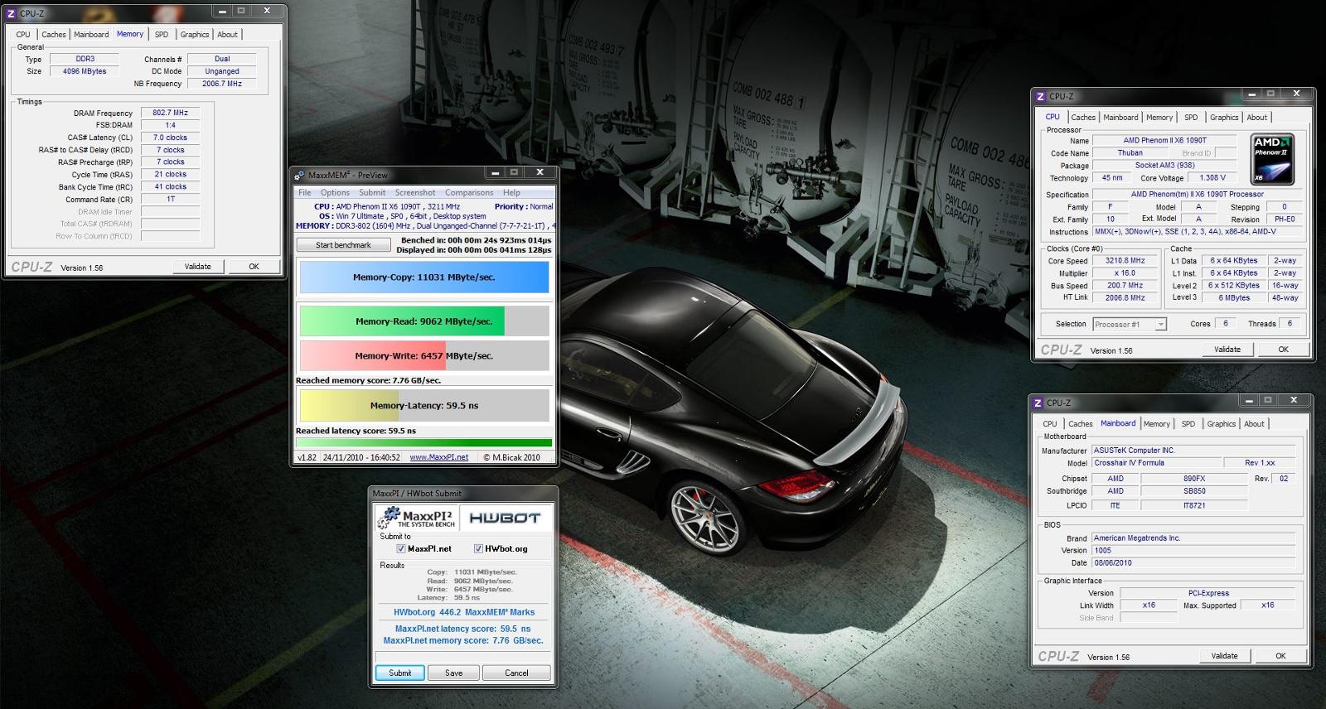Screen dimensions: 1326x709
Task: Open CPU tab in the Mainboard window
Action: pos(1050,423)
